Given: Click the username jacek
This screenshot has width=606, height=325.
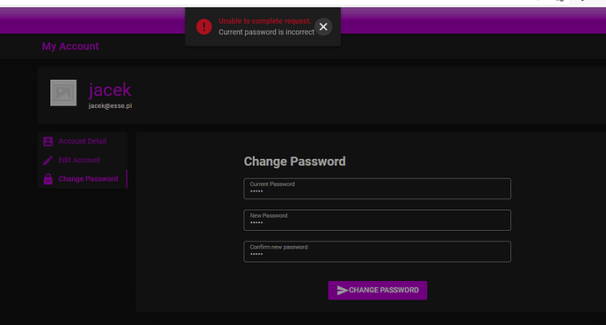Looking at the screenshot, I should [x=110, y=90].
